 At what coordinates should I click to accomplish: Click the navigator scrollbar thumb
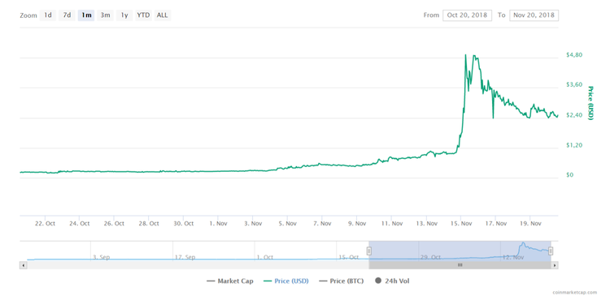pyautogui.click(x=460, y=265)
